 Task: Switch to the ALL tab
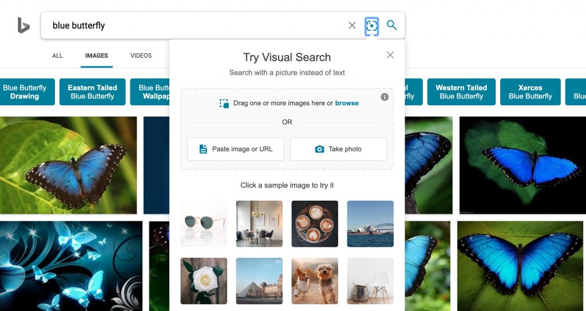pos(57,56)
